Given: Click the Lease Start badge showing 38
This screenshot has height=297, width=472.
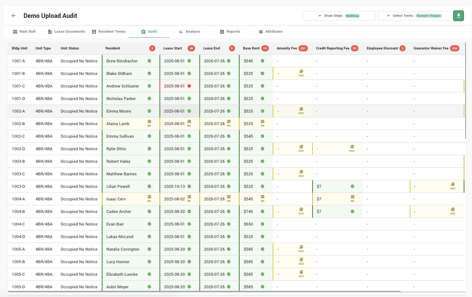Looking at the screenshot, I should coord(191,48).
